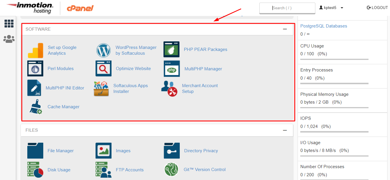The image size is (390, 180).
Task: Click the Set up Google Analytics link
Action: coord(62,50)
